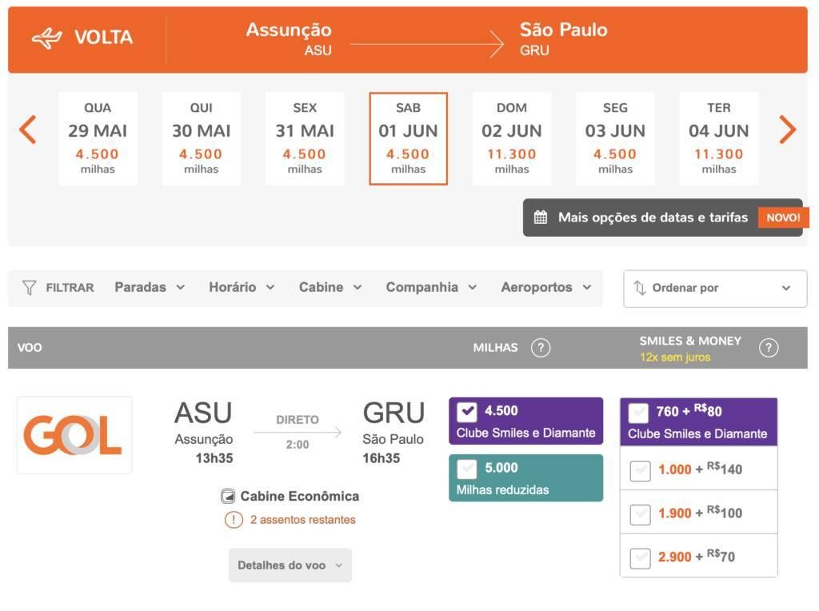Click the Milhas help question mark

pos(541,348)
